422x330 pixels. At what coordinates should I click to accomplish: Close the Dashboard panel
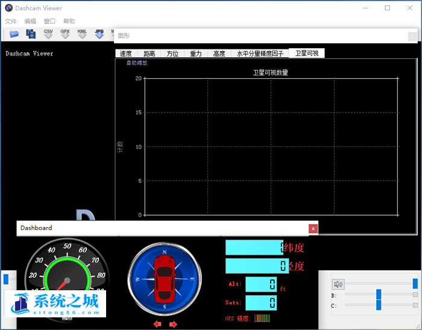click(x=313, y=229)
